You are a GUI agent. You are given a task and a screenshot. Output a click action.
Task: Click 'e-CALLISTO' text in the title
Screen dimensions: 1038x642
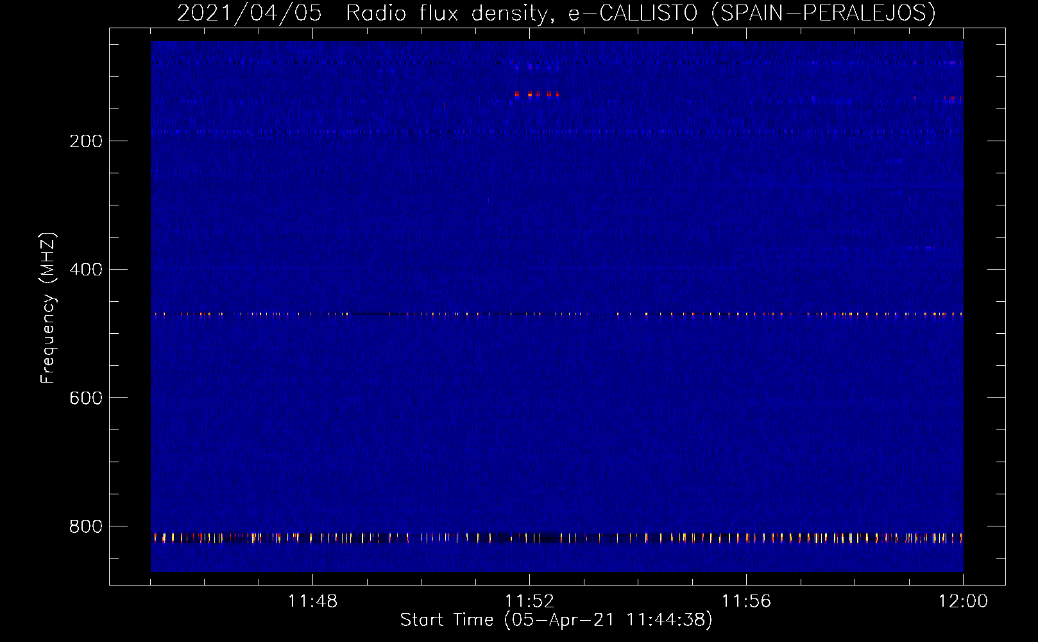coord(633,13)
